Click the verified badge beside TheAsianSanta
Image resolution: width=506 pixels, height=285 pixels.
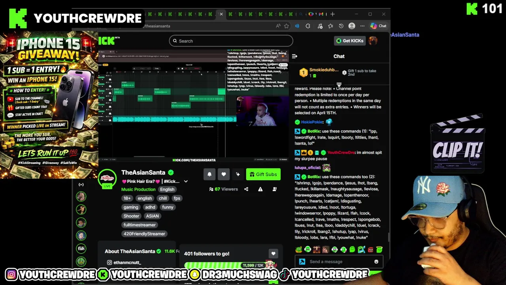click(171, 173)
